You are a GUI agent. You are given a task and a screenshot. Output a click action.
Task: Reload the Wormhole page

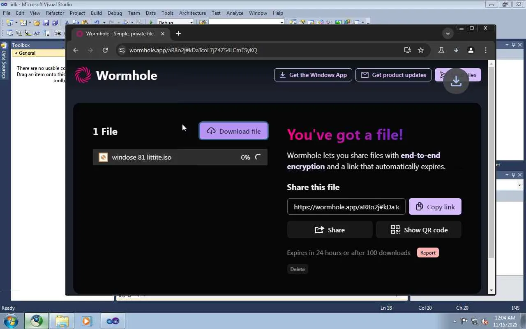click(x=105, y=50)
